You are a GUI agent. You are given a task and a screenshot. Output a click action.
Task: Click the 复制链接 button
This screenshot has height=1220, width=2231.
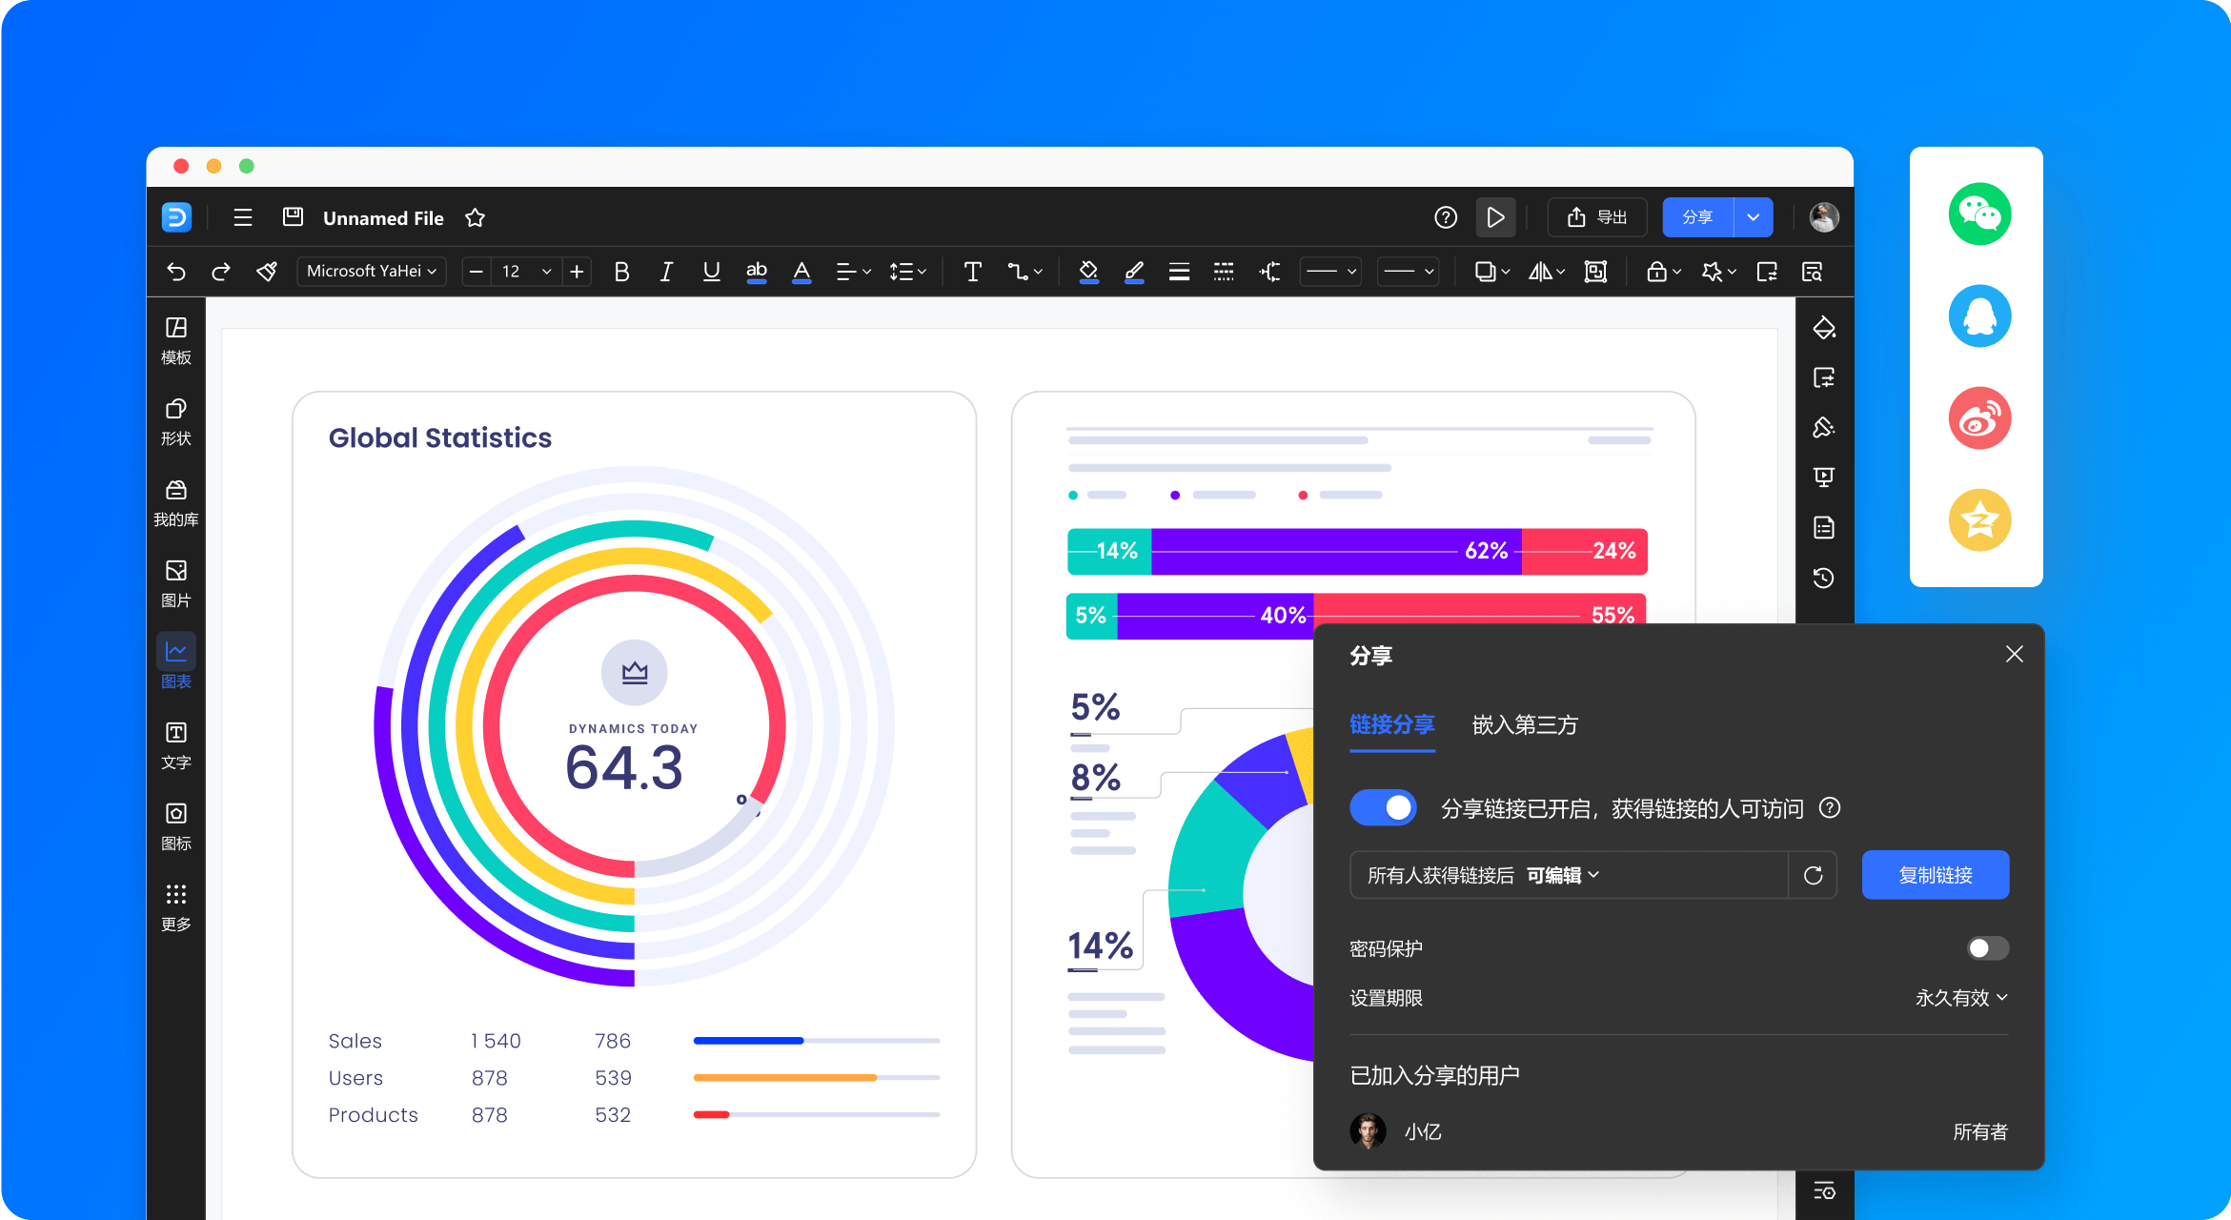(1936, 875)
